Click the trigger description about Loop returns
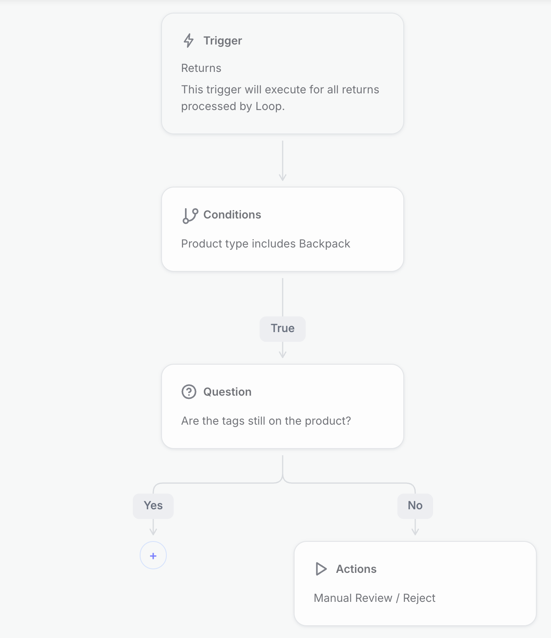 (280, 98)
